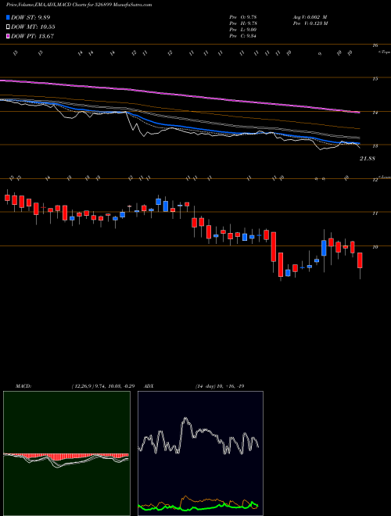Viewport: 391px width, 516px height.
Task: Click the 'MACD:' panel heading
Action: tap(23, 386)
